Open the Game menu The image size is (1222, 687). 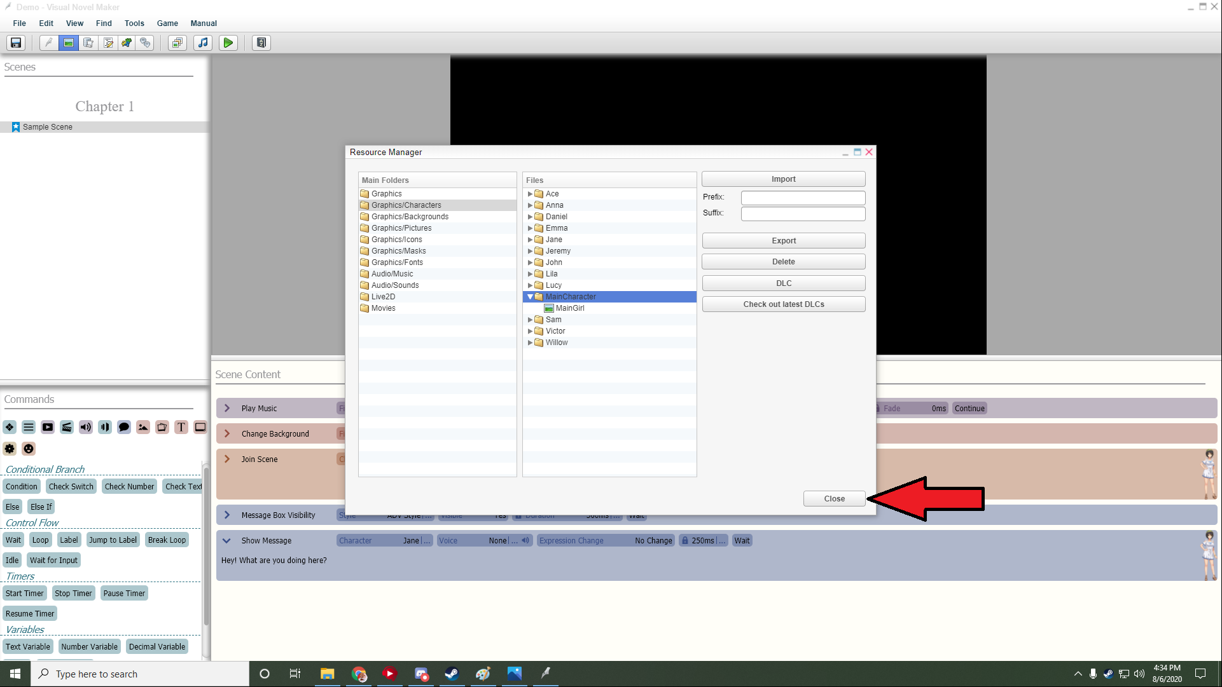167,24
